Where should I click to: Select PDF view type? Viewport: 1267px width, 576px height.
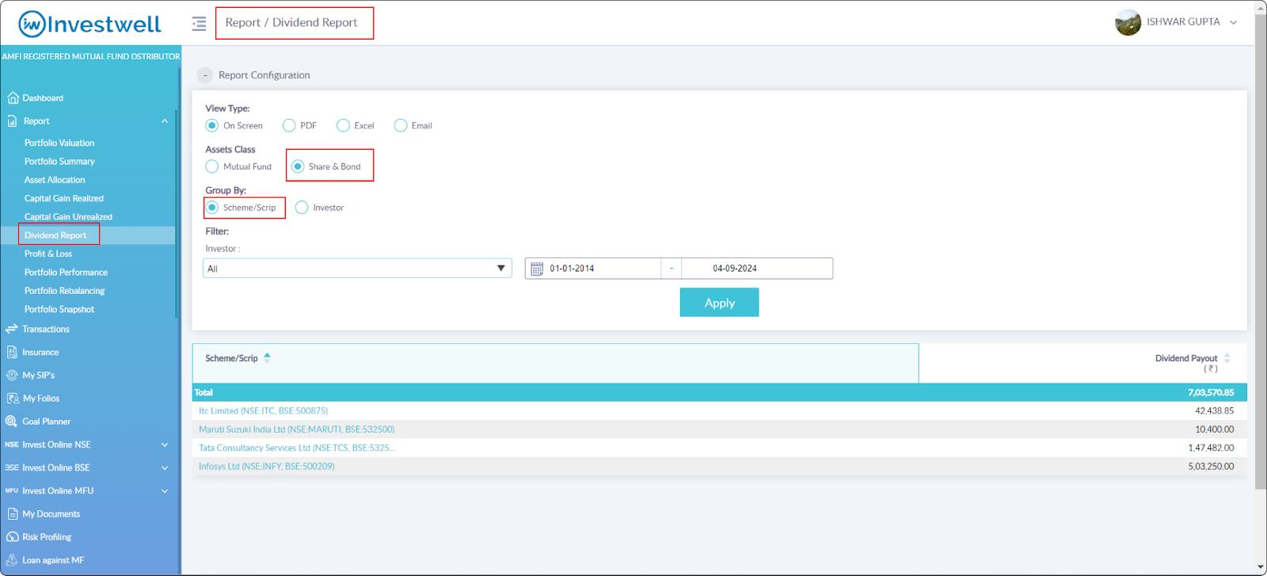289,126
